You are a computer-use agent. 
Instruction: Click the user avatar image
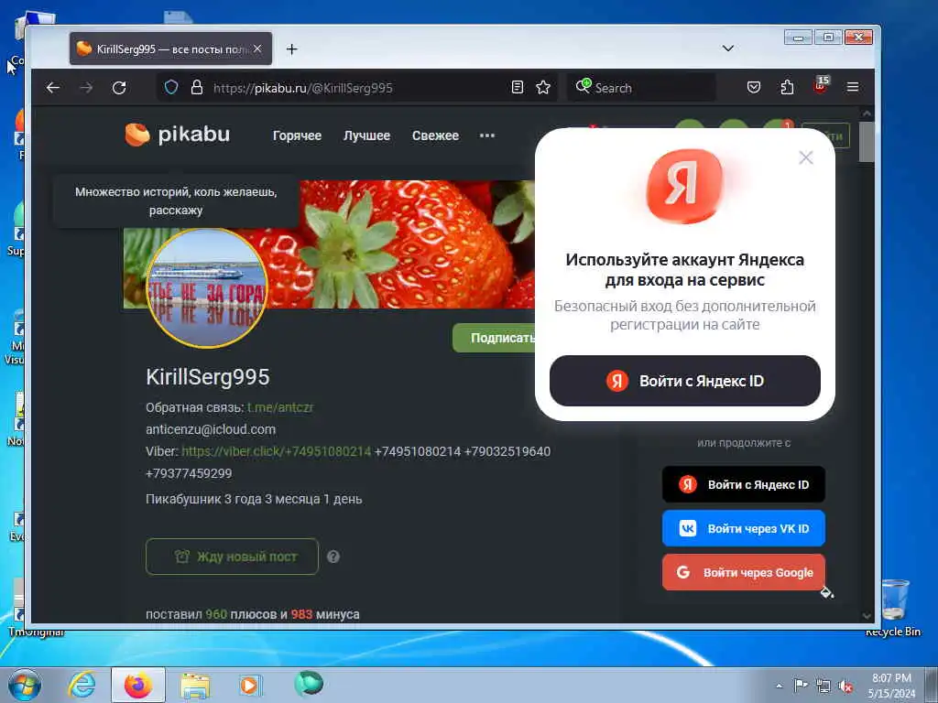click(x=206, y=287)
